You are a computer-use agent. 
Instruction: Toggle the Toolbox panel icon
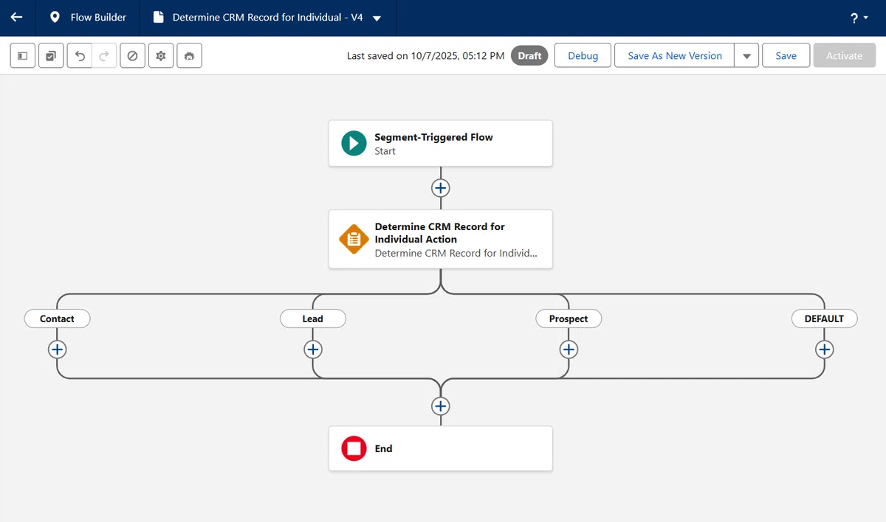(x=23, y=56)
